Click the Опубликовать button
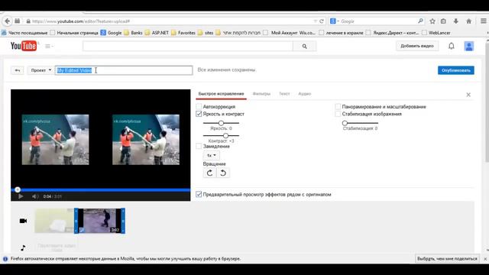The width and height of the screenshot is (489, 275). pyautogui.click(x=456, y=70)
